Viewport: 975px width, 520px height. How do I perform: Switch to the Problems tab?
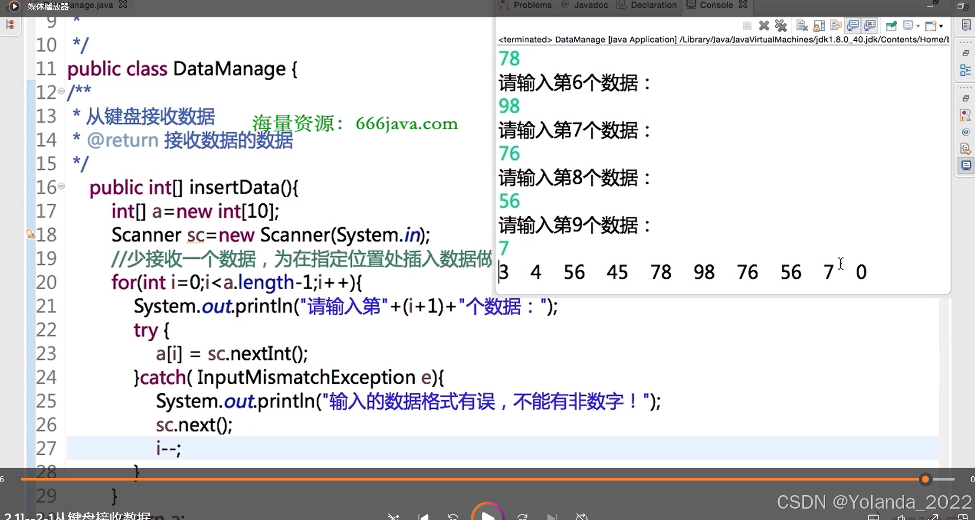(526, 5)
